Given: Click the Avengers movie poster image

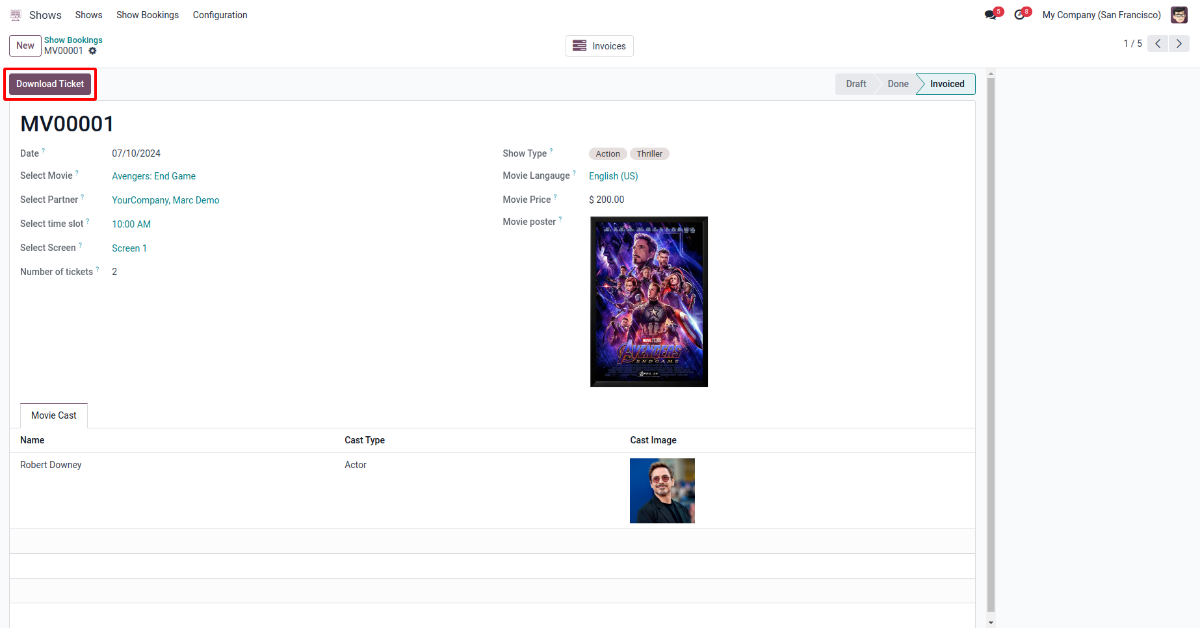Looking at the screenshot, I should pos(649,302).
